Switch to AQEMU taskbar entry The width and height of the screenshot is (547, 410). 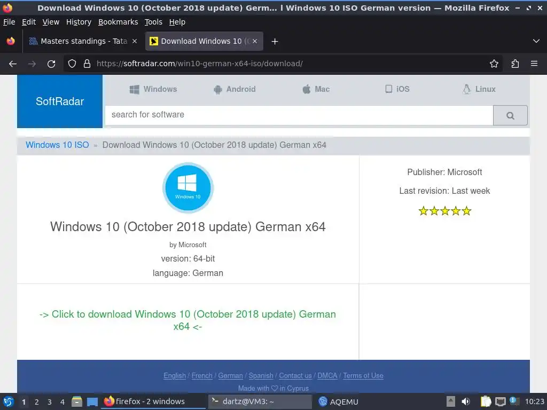tap(338, 401)
